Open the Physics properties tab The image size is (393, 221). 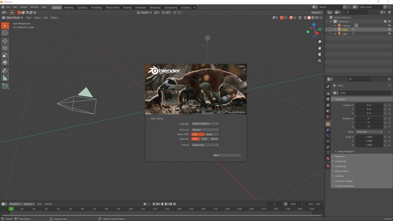tap(328, 141)
